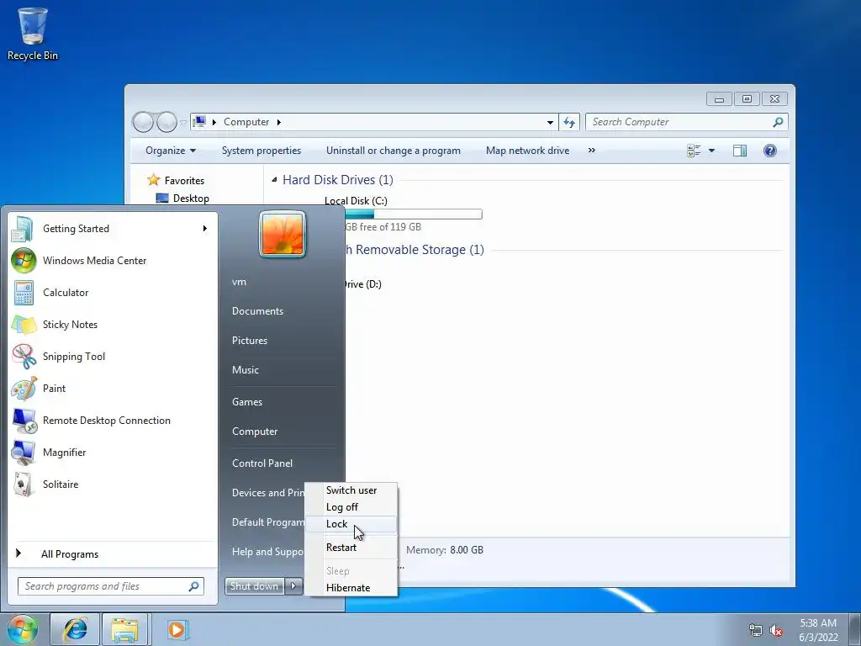Viewport: 861px width, 646px height.
Task: Launch the Snipping Tool
Action: click(x=110, y=356)
